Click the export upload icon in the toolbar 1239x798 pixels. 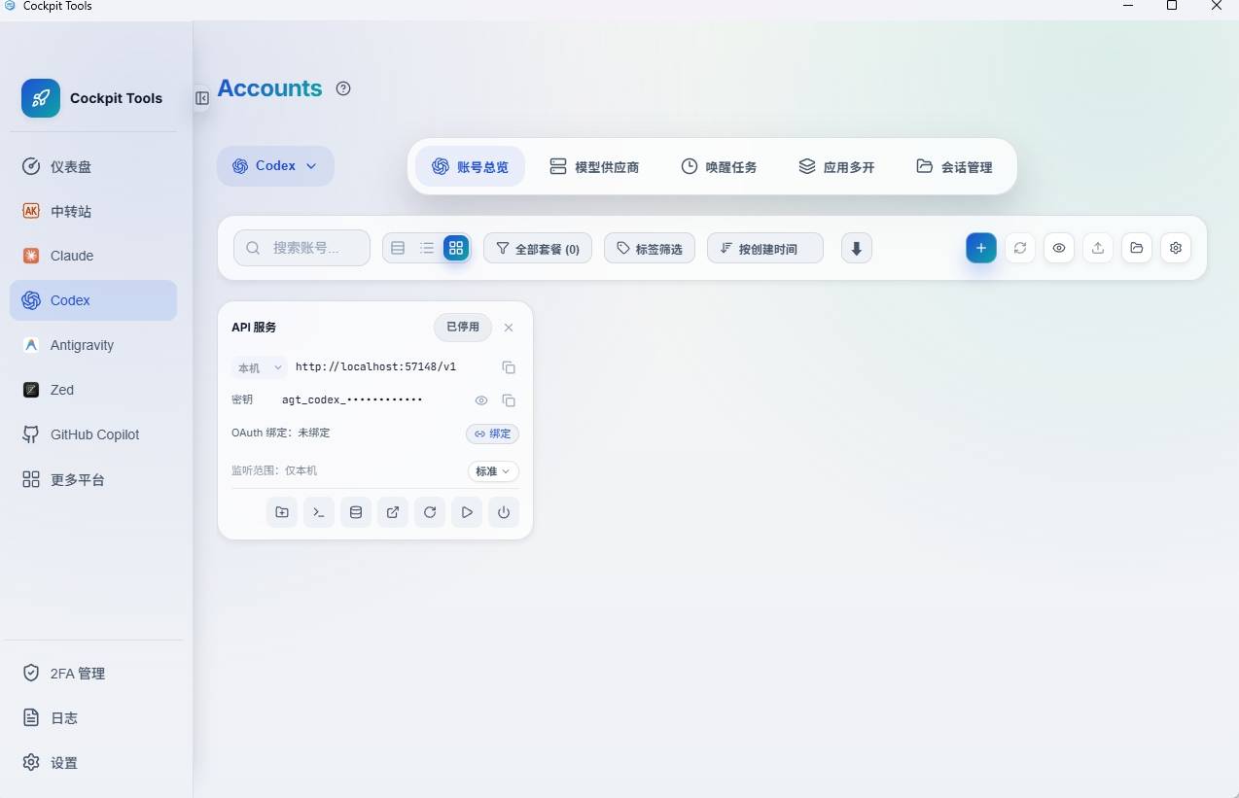1098,248
